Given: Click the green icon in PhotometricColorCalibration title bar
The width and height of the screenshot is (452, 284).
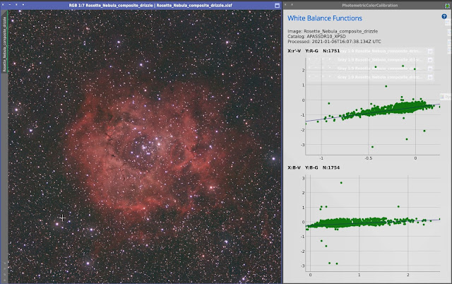Looking at the screenshot, I should tap(447, 6).
